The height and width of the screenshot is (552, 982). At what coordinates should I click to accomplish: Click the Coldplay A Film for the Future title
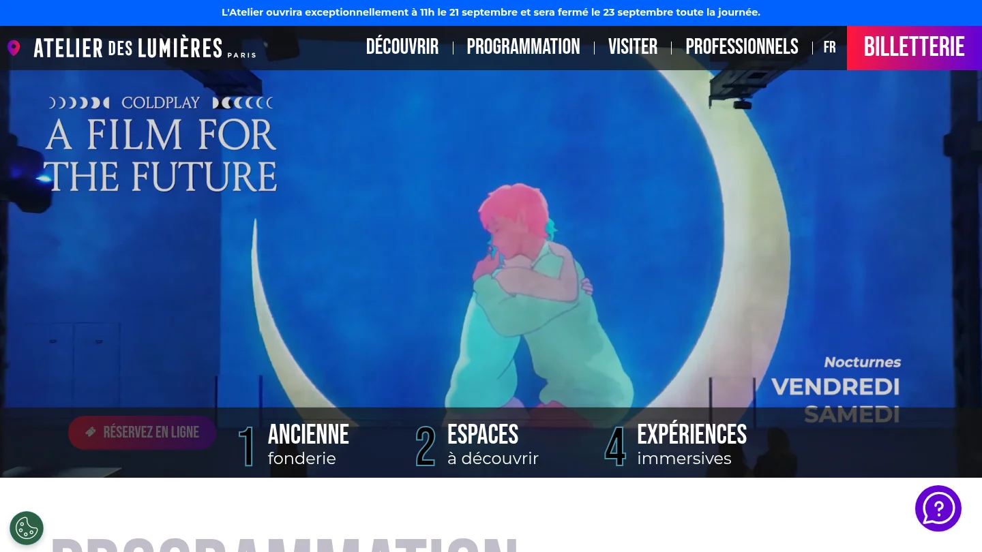(161, 144)
